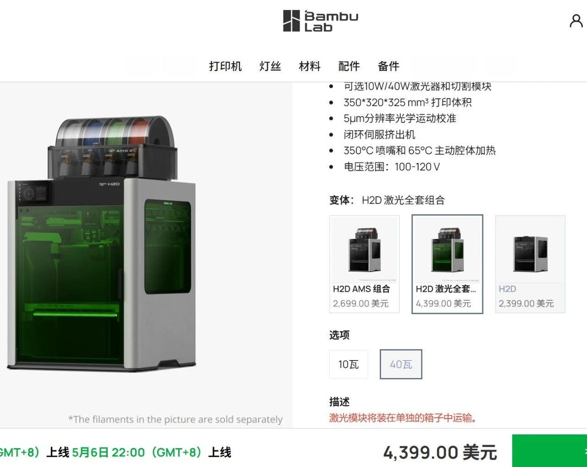Viewport: 587px width, 467px height.
Task: Open the 灯丝 menu
Action: pyautogui.click(x=270, y=66)
